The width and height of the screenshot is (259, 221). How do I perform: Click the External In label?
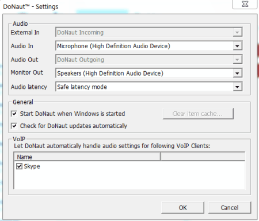(x=25, y=32)
